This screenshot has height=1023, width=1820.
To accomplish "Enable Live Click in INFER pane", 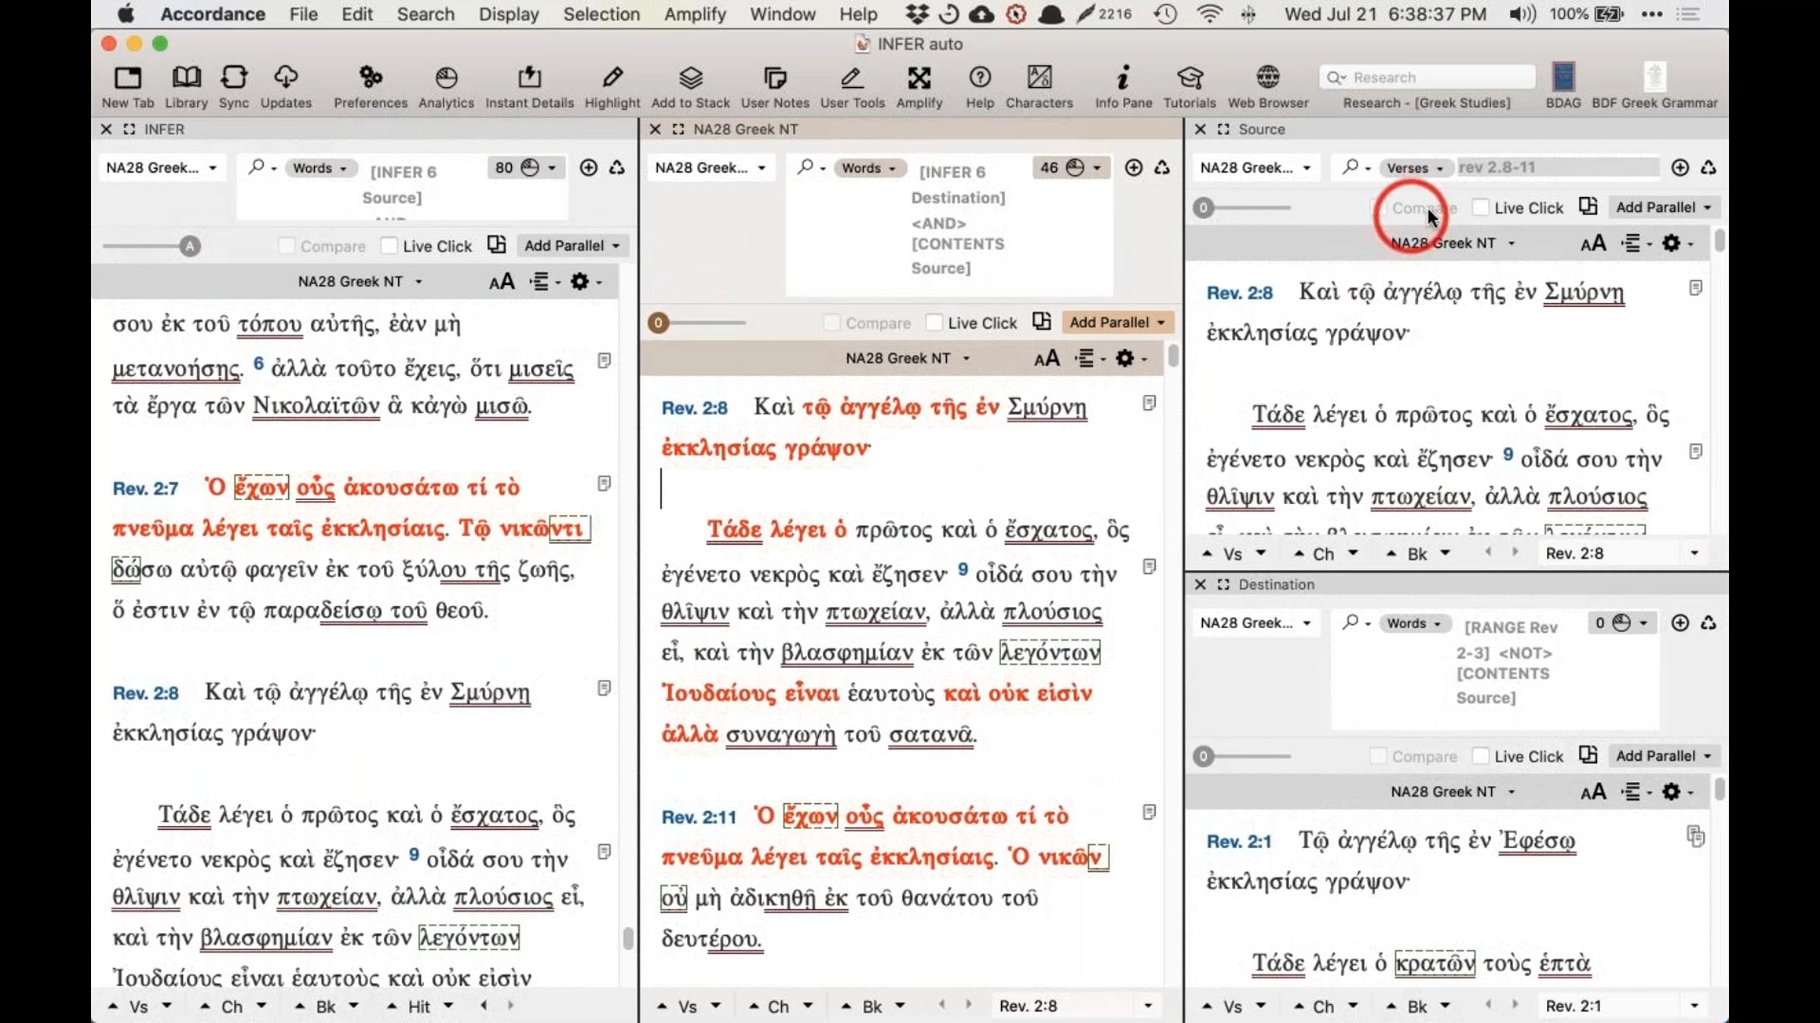I will tap(390, 246).
